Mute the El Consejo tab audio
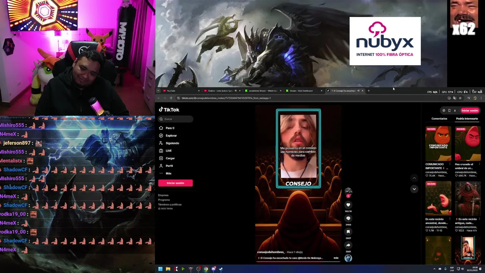Screen dimensions: 485x273 point(358,91)
